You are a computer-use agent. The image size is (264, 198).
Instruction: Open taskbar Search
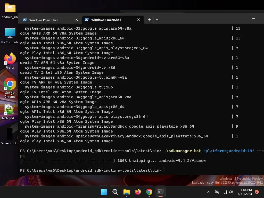click(115, 192)
